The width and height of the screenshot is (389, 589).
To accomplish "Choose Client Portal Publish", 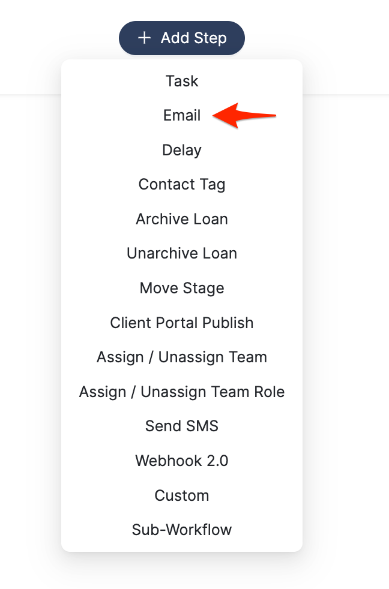I will pyautogui.click(x=182, y=323).
